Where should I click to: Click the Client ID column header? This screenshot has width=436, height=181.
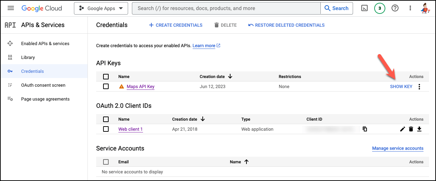[315, 119]
